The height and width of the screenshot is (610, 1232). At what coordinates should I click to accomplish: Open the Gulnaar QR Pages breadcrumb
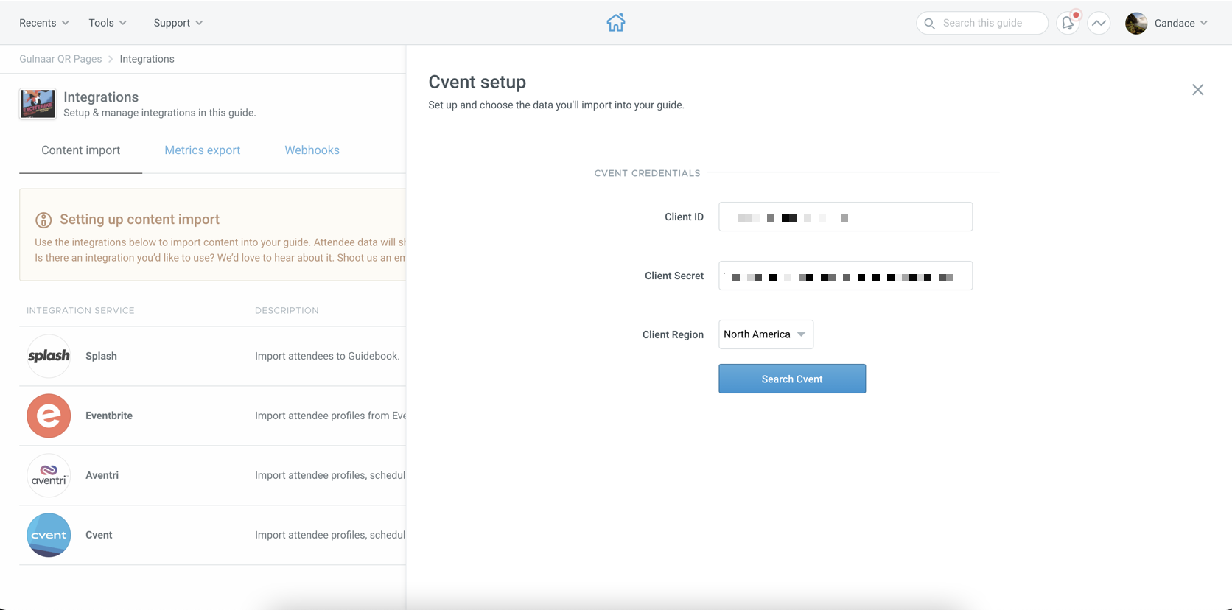pyautogui.click(x=60, y=59)
